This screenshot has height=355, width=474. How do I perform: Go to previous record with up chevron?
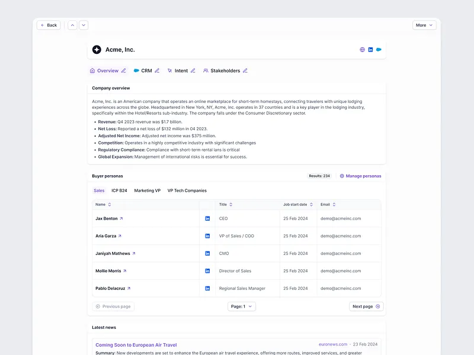[72, 25]
